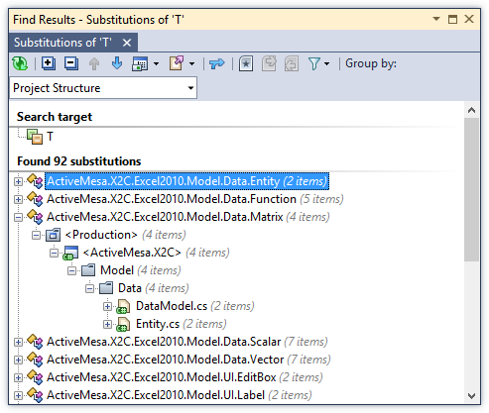Image resolution: width=489 pixels, height=413 pixels.
Task: Select the Model.Data.Entity result row
Action: 186,181
